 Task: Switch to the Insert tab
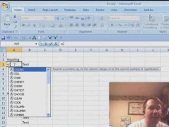point(32,10)
